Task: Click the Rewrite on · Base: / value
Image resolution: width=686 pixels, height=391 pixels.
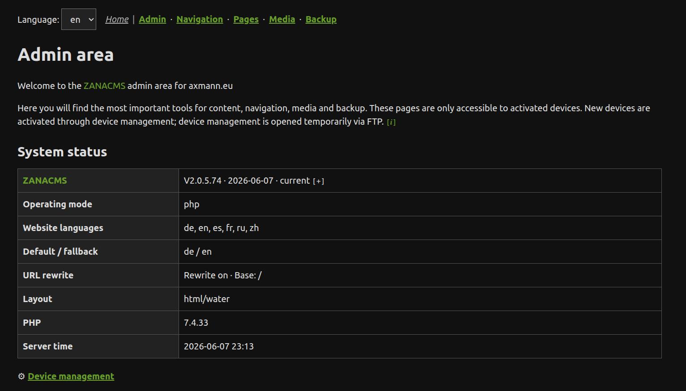Action: pyautogui.click(x=223, y=275)
